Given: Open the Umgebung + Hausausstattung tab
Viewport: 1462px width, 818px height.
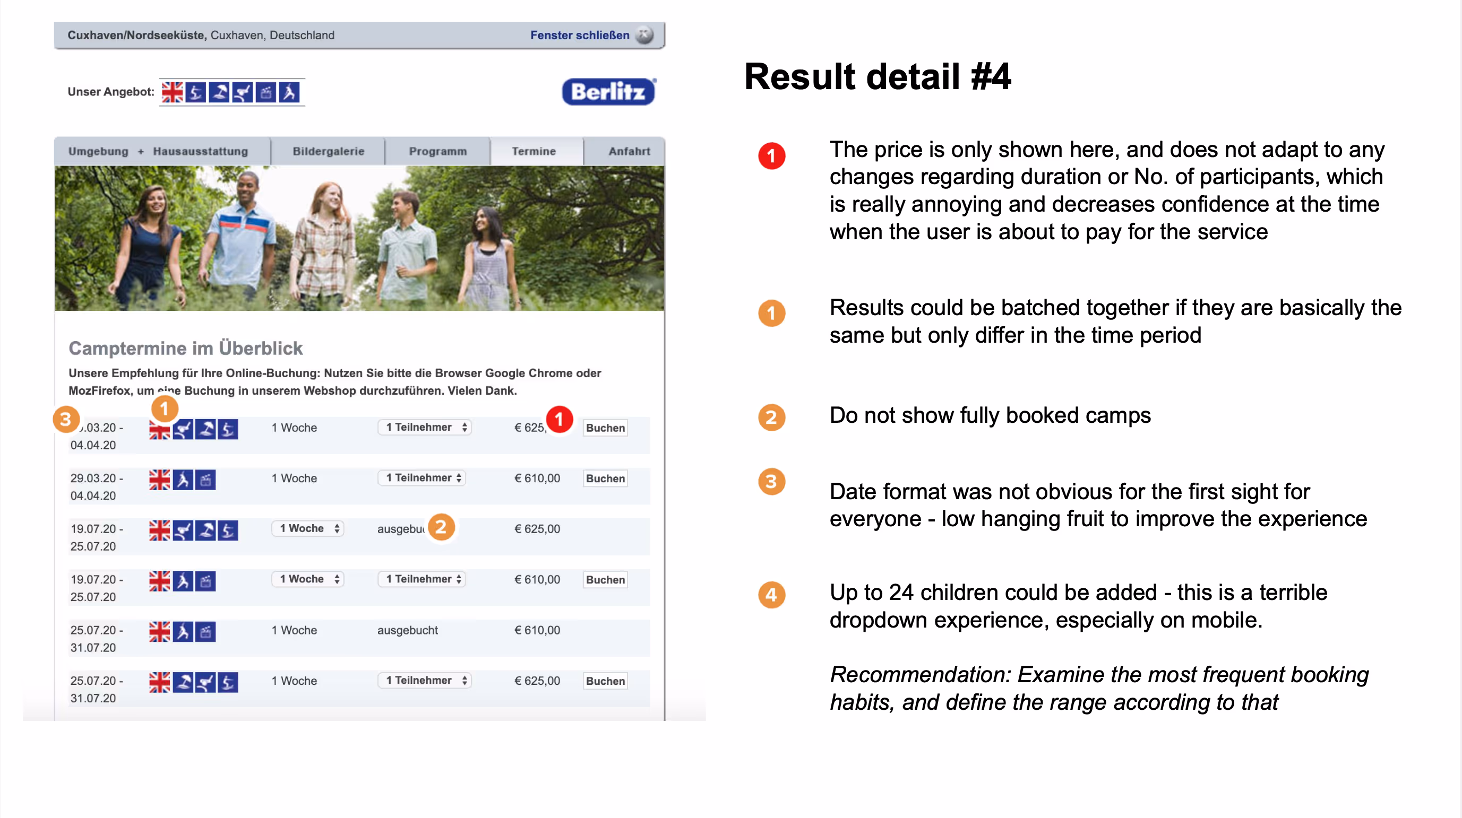Looking at the screenshot, I should [x=158, y=152].
